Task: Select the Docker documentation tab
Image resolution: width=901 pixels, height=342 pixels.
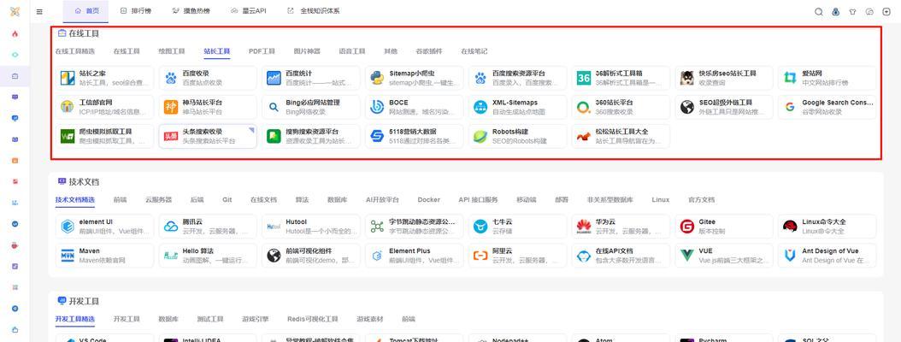Action: point(428,200)
